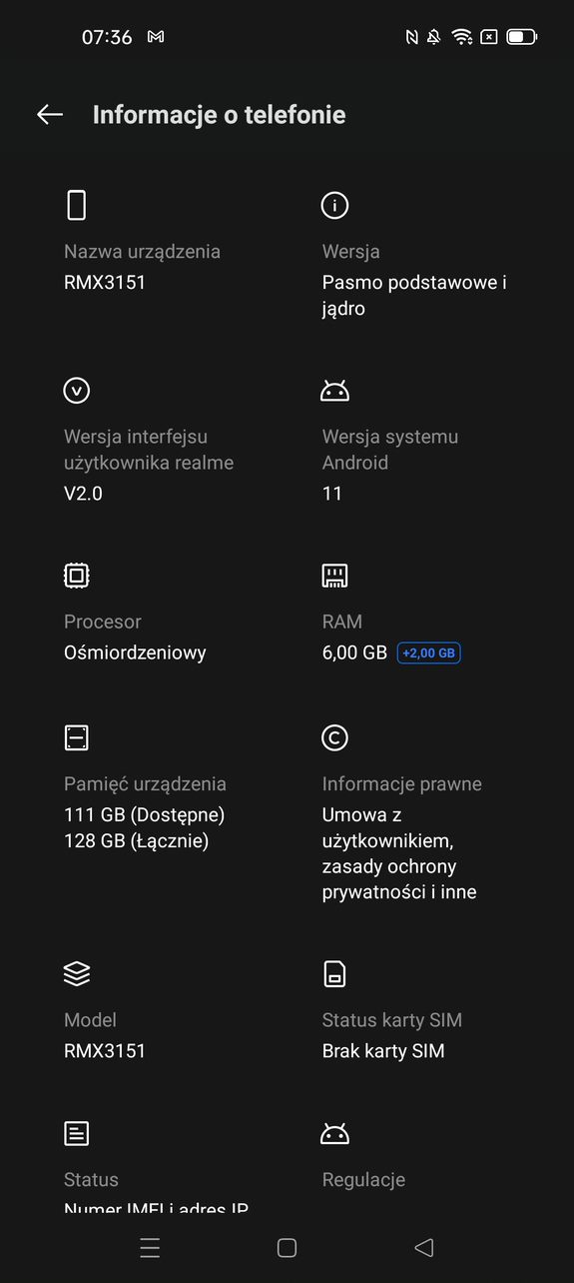The image size is (574, 1283).
Task: Tap the info icon above Wersja
Action: pyautogui.click(x=334, y=205)
